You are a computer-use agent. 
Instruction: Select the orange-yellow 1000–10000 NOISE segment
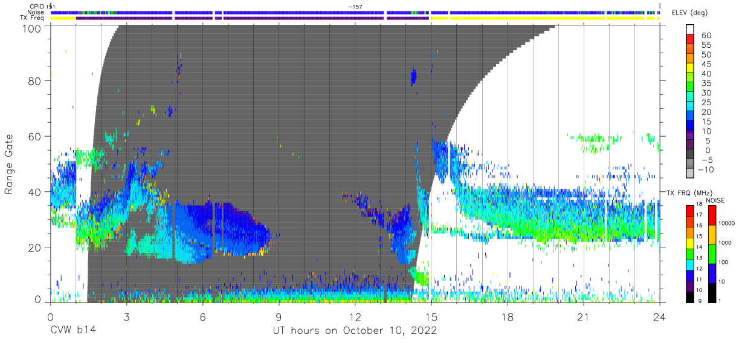click(x=712, y=235)
